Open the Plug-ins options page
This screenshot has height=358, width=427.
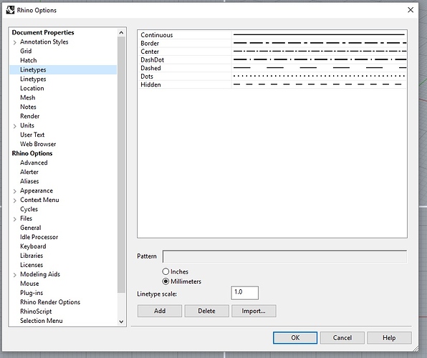[x=32, y=293]
